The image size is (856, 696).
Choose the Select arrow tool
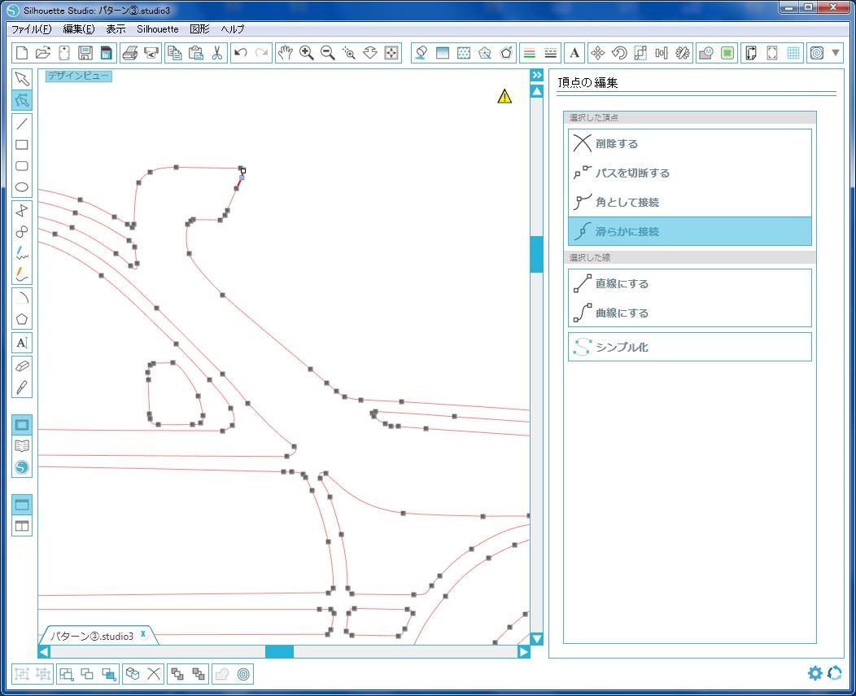(x=22, y=79)
